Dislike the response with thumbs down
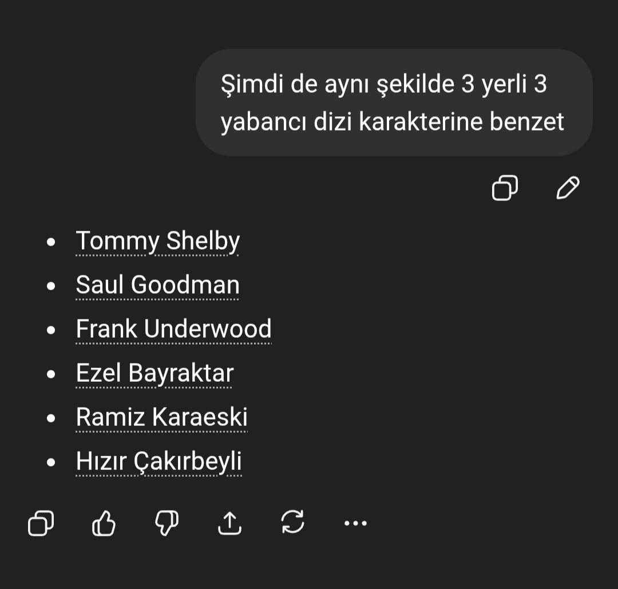618x589 pixels. click(x=167, y=523)
